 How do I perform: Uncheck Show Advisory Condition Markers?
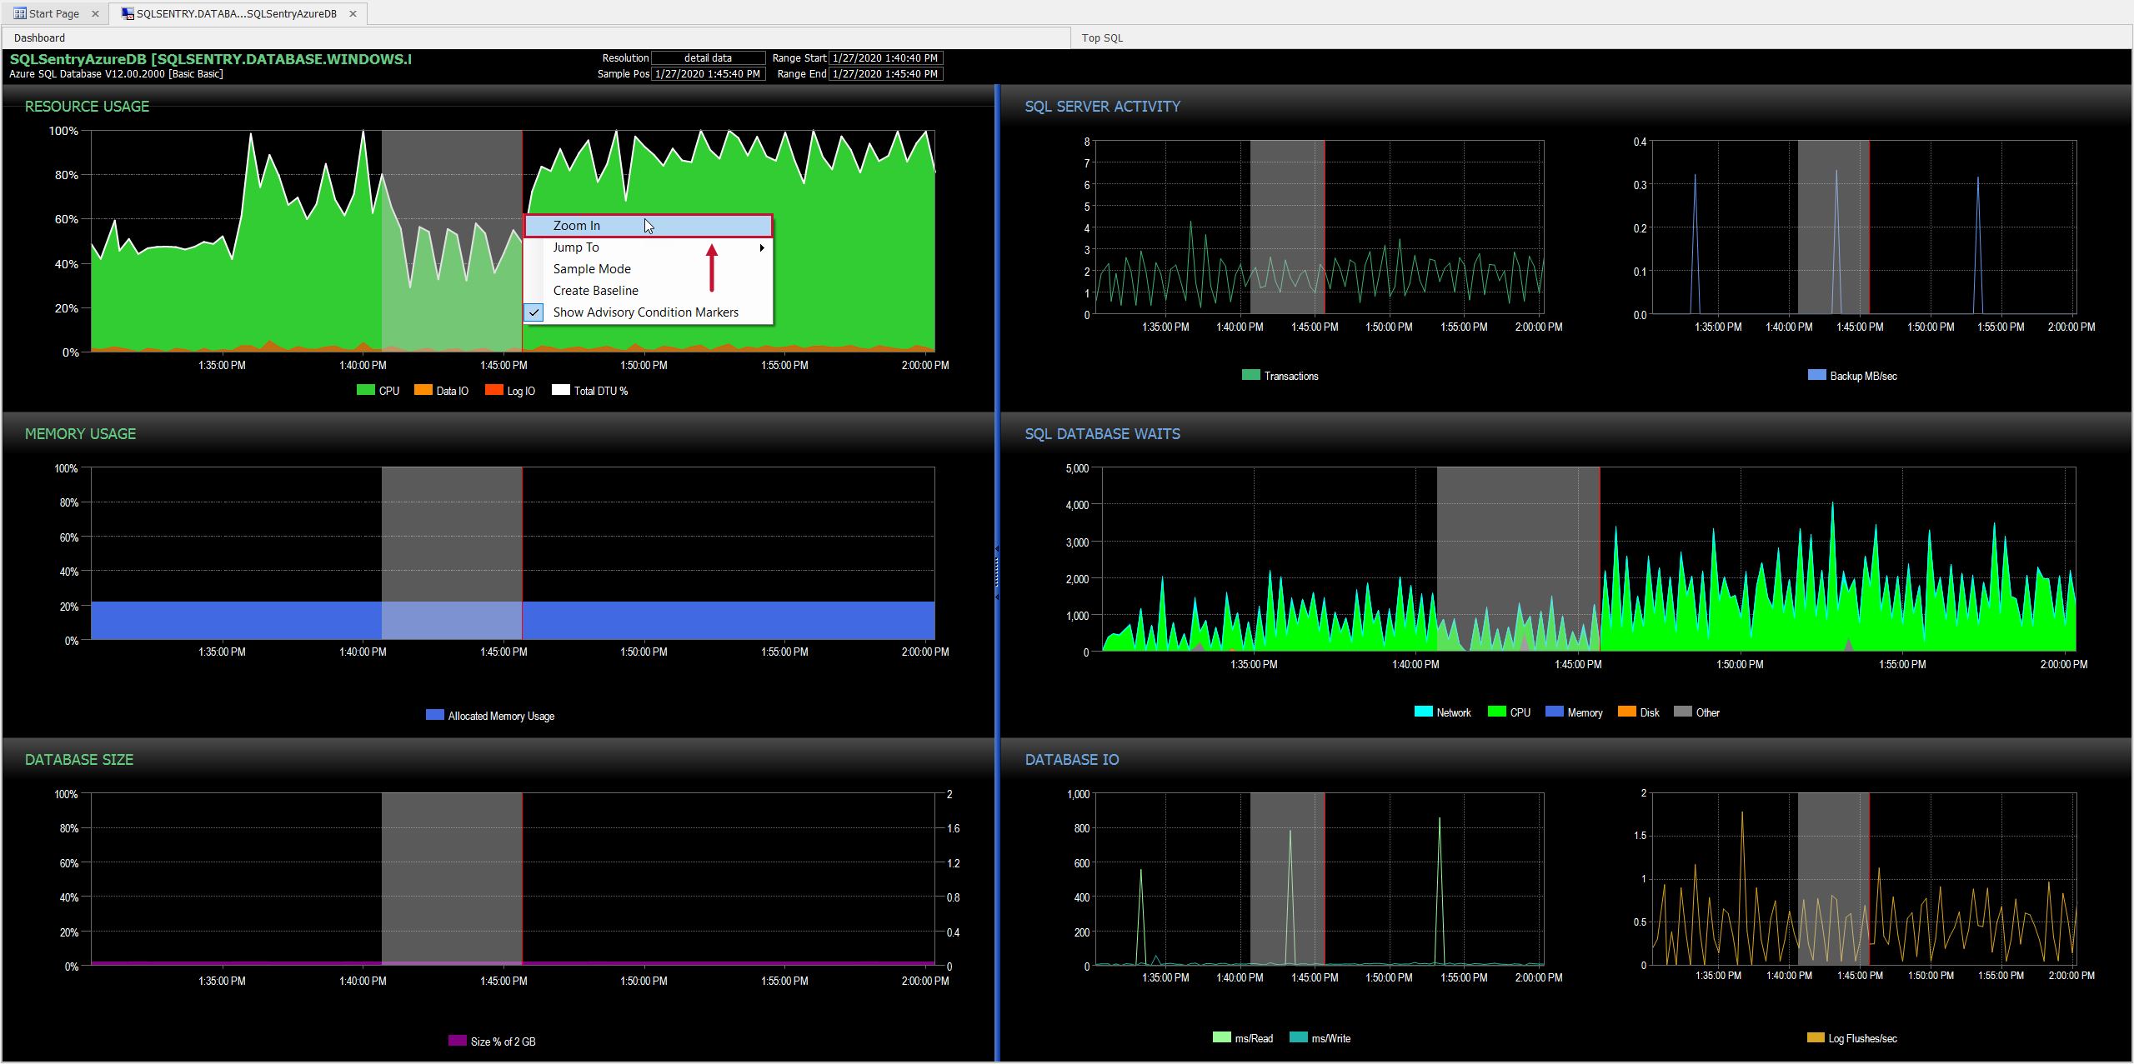pyautogui.click(x=645, y=312)
